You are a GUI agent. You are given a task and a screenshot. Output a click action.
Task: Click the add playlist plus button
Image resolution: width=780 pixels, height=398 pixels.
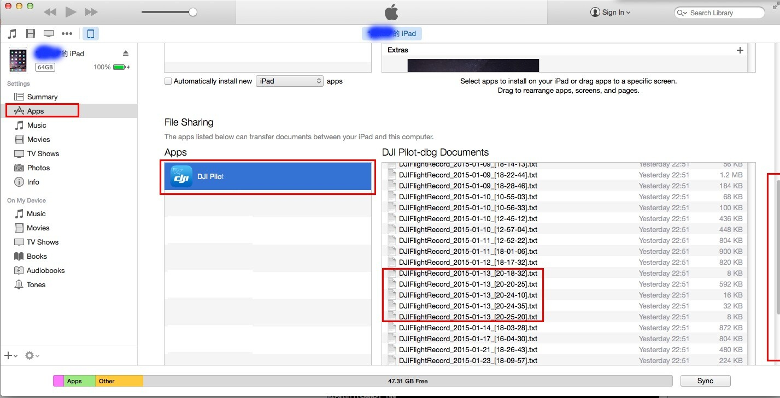pyautogui.click(x=10, y=355)
